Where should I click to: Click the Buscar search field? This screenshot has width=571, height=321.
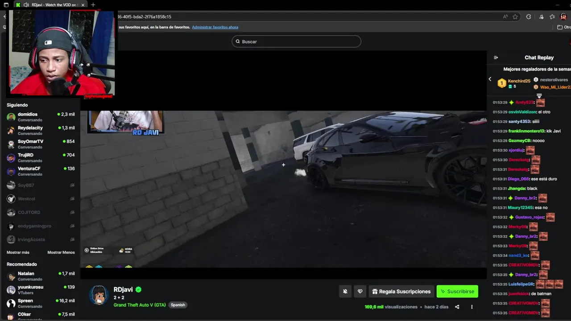click(x=296, y=41)
